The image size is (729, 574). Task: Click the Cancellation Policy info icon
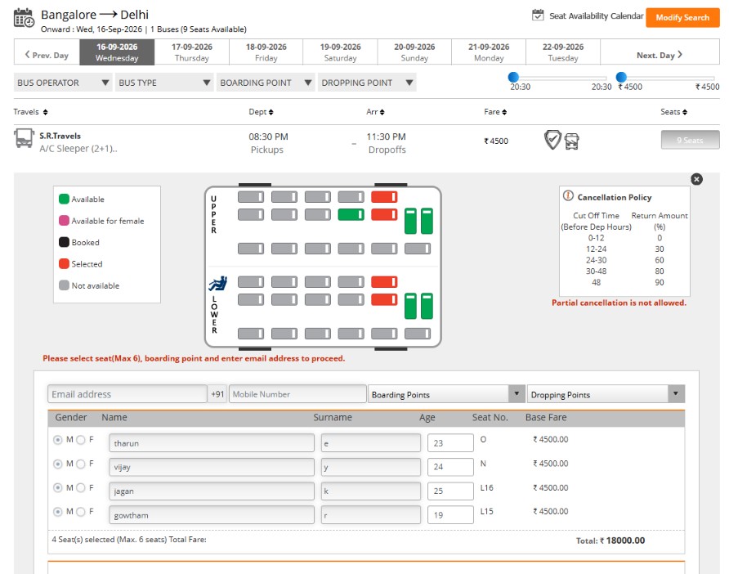568,195
